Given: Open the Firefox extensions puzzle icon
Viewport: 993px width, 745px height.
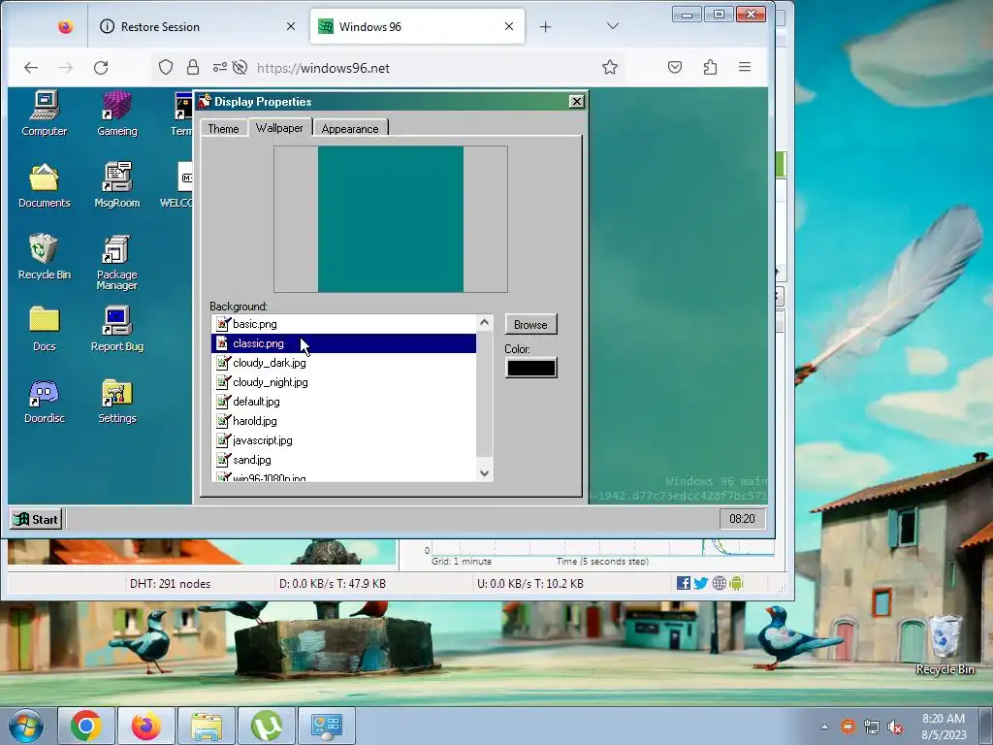Looking at the screenshot, I should coord(710,67).
